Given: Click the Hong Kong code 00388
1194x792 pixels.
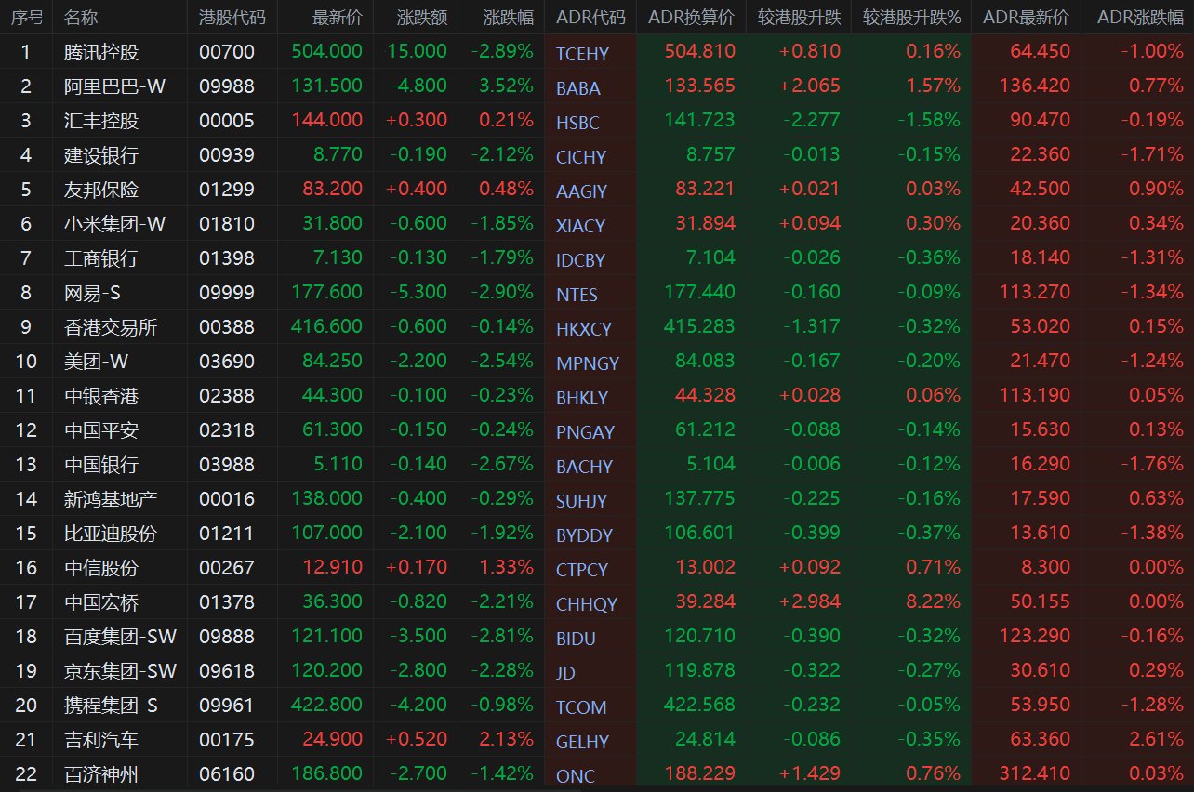Looking at the screenshot, I should tap(227, 326).
